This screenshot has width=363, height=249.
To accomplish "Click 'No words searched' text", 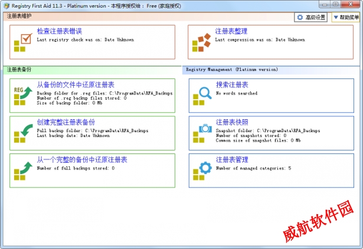I will [x=237, y=93].
